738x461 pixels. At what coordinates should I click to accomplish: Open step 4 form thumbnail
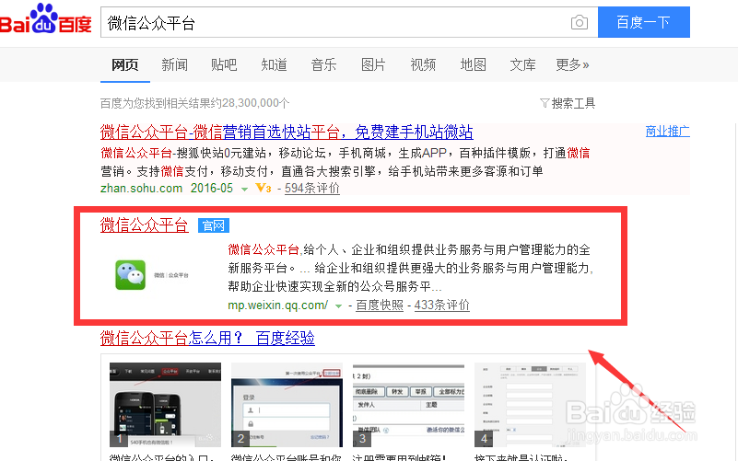click(x=530, y=405)
